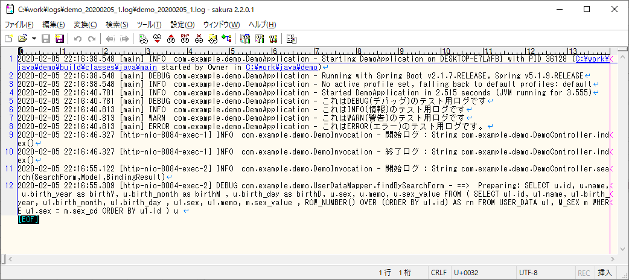
Task: Click the [EOF] marker
Action: tap(28, 219)
